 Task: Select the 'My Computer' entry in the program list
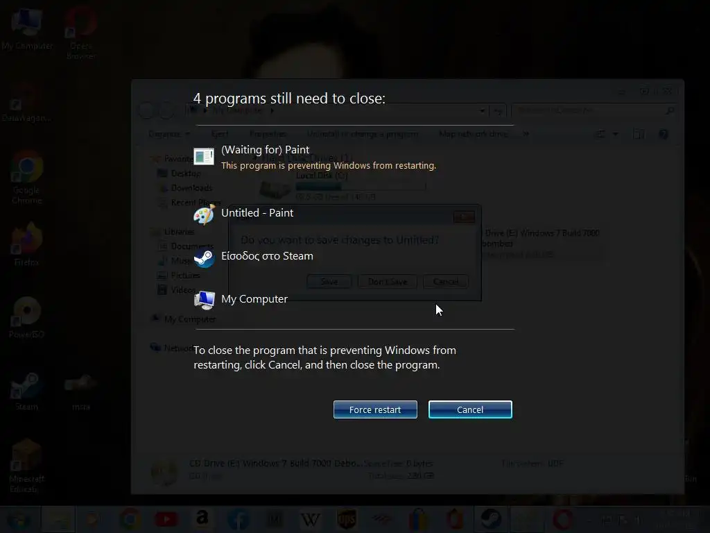point(254,299)
